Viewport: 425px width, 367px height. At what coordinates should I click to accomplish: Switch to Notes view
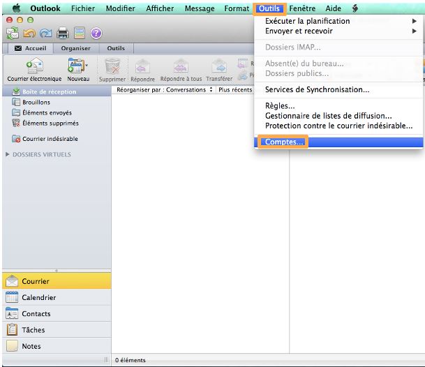(x=57, y=346)
